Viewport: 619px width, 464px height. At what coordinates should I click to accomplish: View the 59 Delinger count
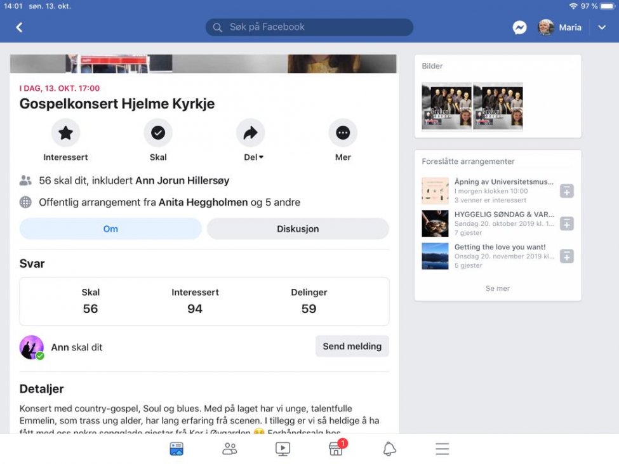[309, 301]
